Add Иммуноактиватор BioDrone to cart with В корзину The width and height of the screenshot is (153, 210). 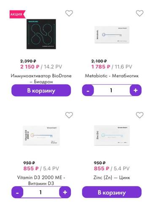[41, 90]
